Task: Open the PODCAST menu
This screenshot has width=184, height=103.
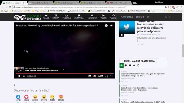Action: [x=114, y=17]
